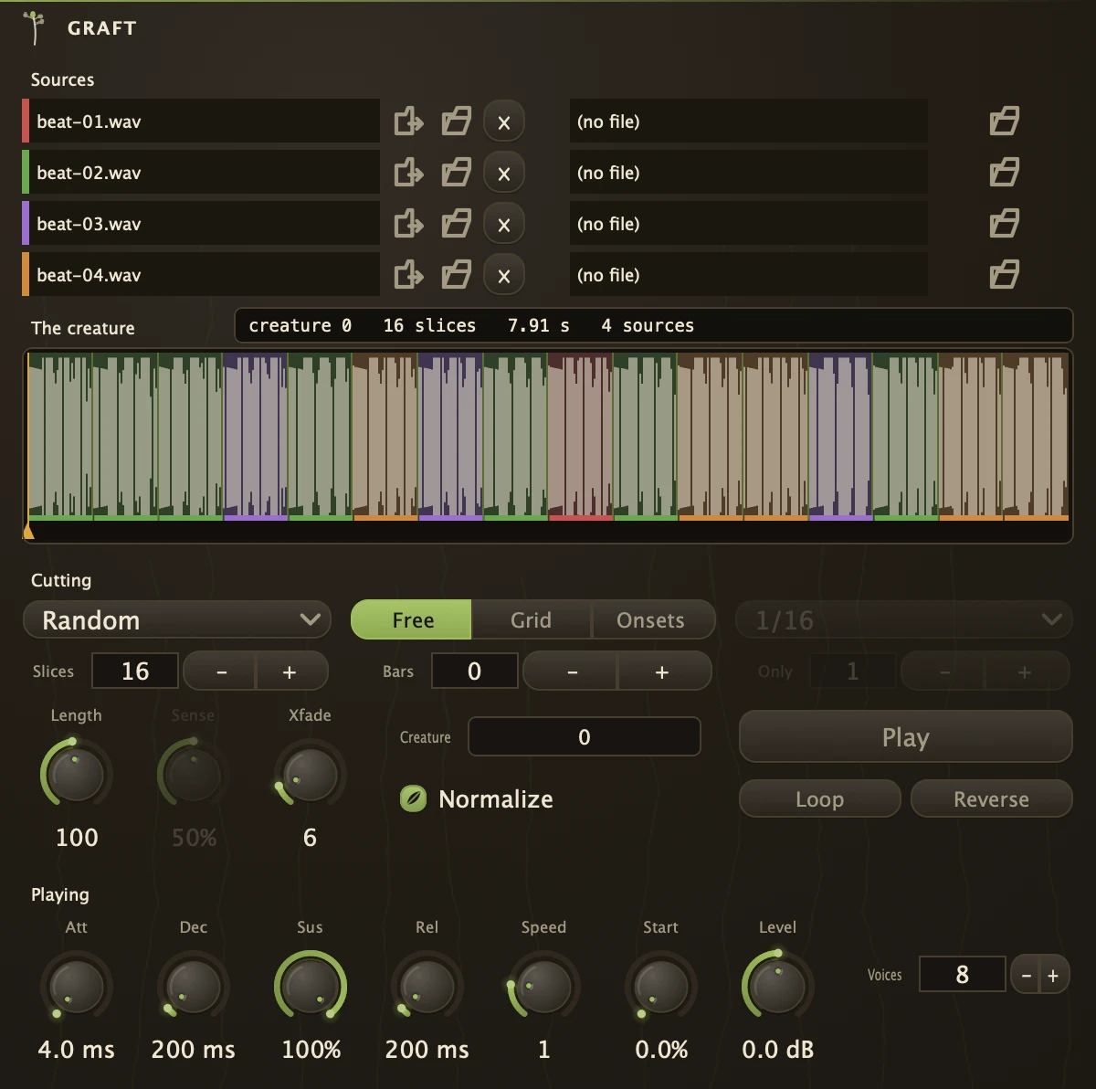The image size is (1096, 1089).
Task: Load file into second (no file) slot
Action: pyautogui.click(x=1004, y=173)
